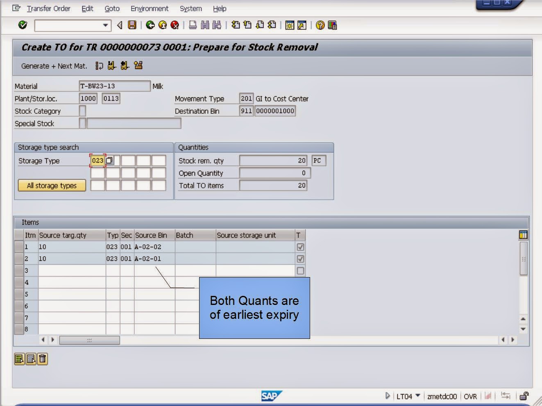Click the Storage Type input showing 023
Image resolution: width=542 pixels, height=406 pixels.
98,160
